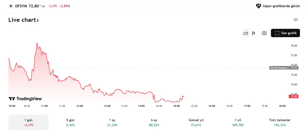Image resolution: width=305 pixels, height=132 pixels.
Task: Choose the 1 ay range
Action: coord(112,122)
